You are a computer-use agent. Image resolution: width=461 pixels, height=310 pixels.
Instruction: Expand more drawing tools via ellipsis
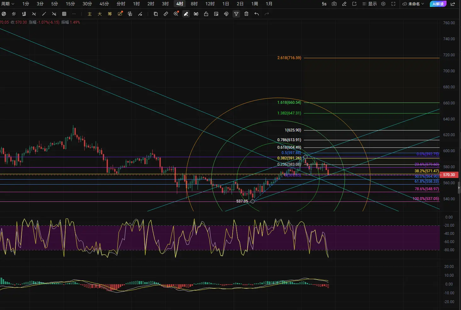[74, 14]
